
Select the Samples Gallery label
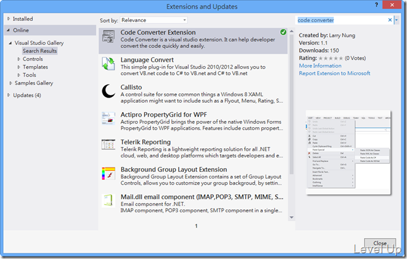pos(34,83)
